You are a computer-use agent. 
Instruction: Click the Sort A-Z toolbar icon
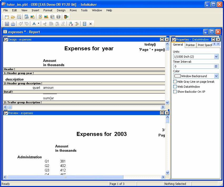(x=71, y=24)
